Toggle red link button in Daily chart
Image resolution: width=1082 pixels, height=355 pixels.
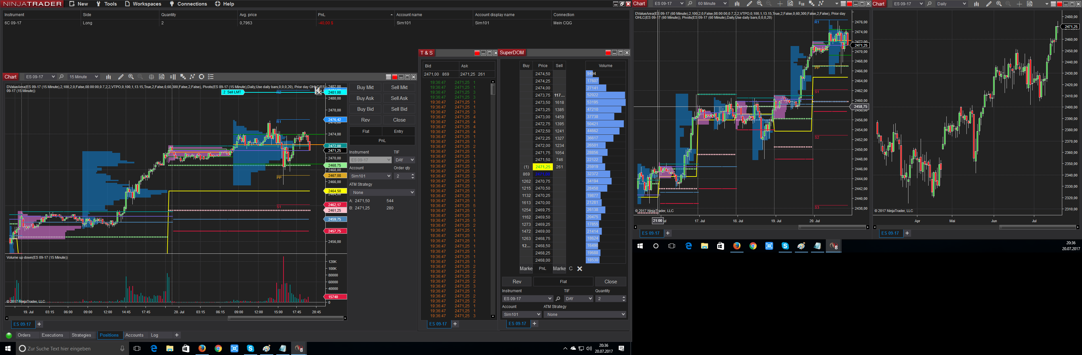1059,4
